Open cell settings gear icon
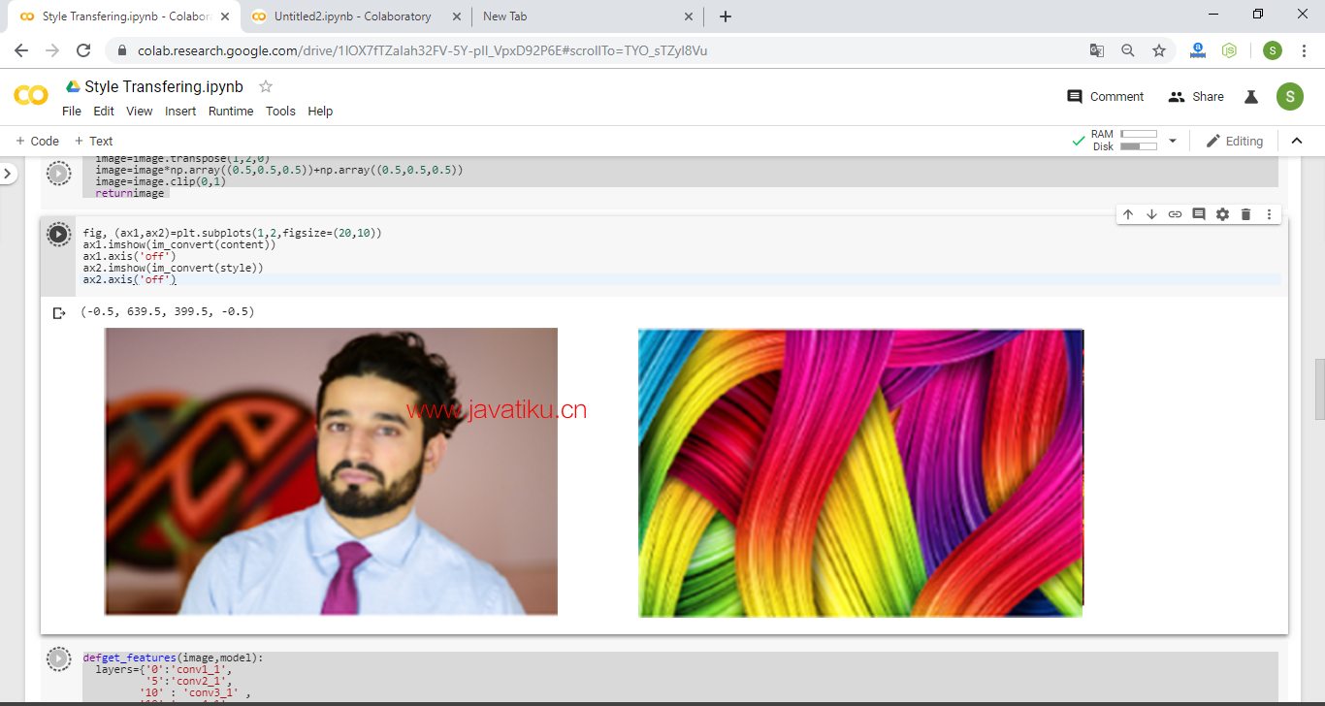The height and width of the screenshot is (706, 1325). tap(1222, 214)
